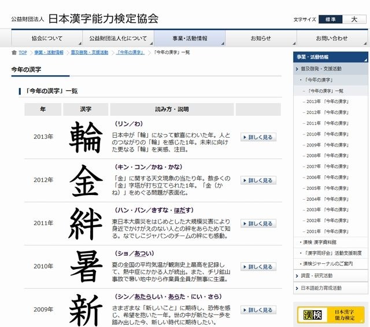Screen dimensions: 370x327
Task: Click sidebar header 事業・活動情報
Action: pos(330,57)
